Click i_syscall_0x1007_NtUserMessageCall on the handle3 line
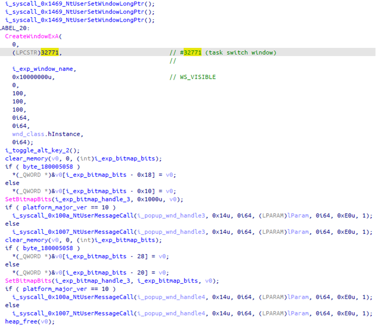 pos(72,232)
